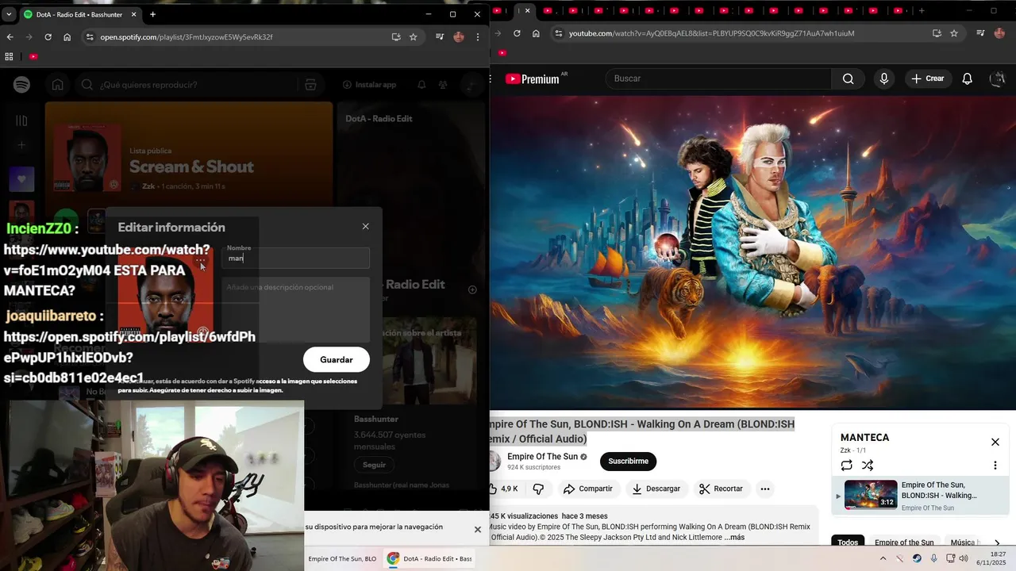The height and width of the screenshot is (571, 1016).
Task: Select the Todos filter chip
Action: (848, 542)
